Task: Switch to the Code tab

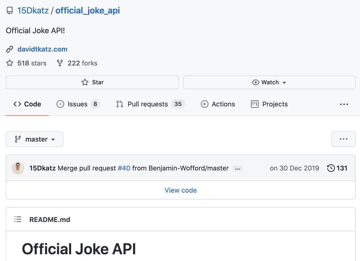Action: tap(27, 104)
